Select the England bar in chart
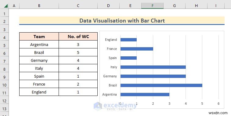 128,40
